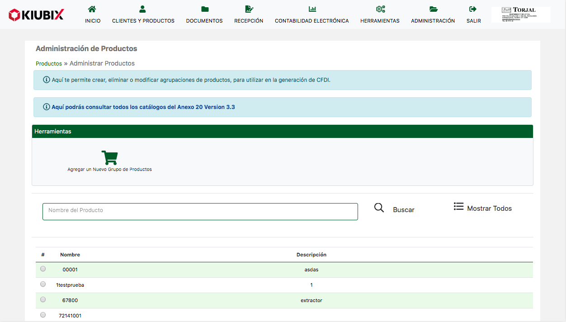
Task: Click the Buscar button text
Action: pyautogui.click(x=403, y=210)
